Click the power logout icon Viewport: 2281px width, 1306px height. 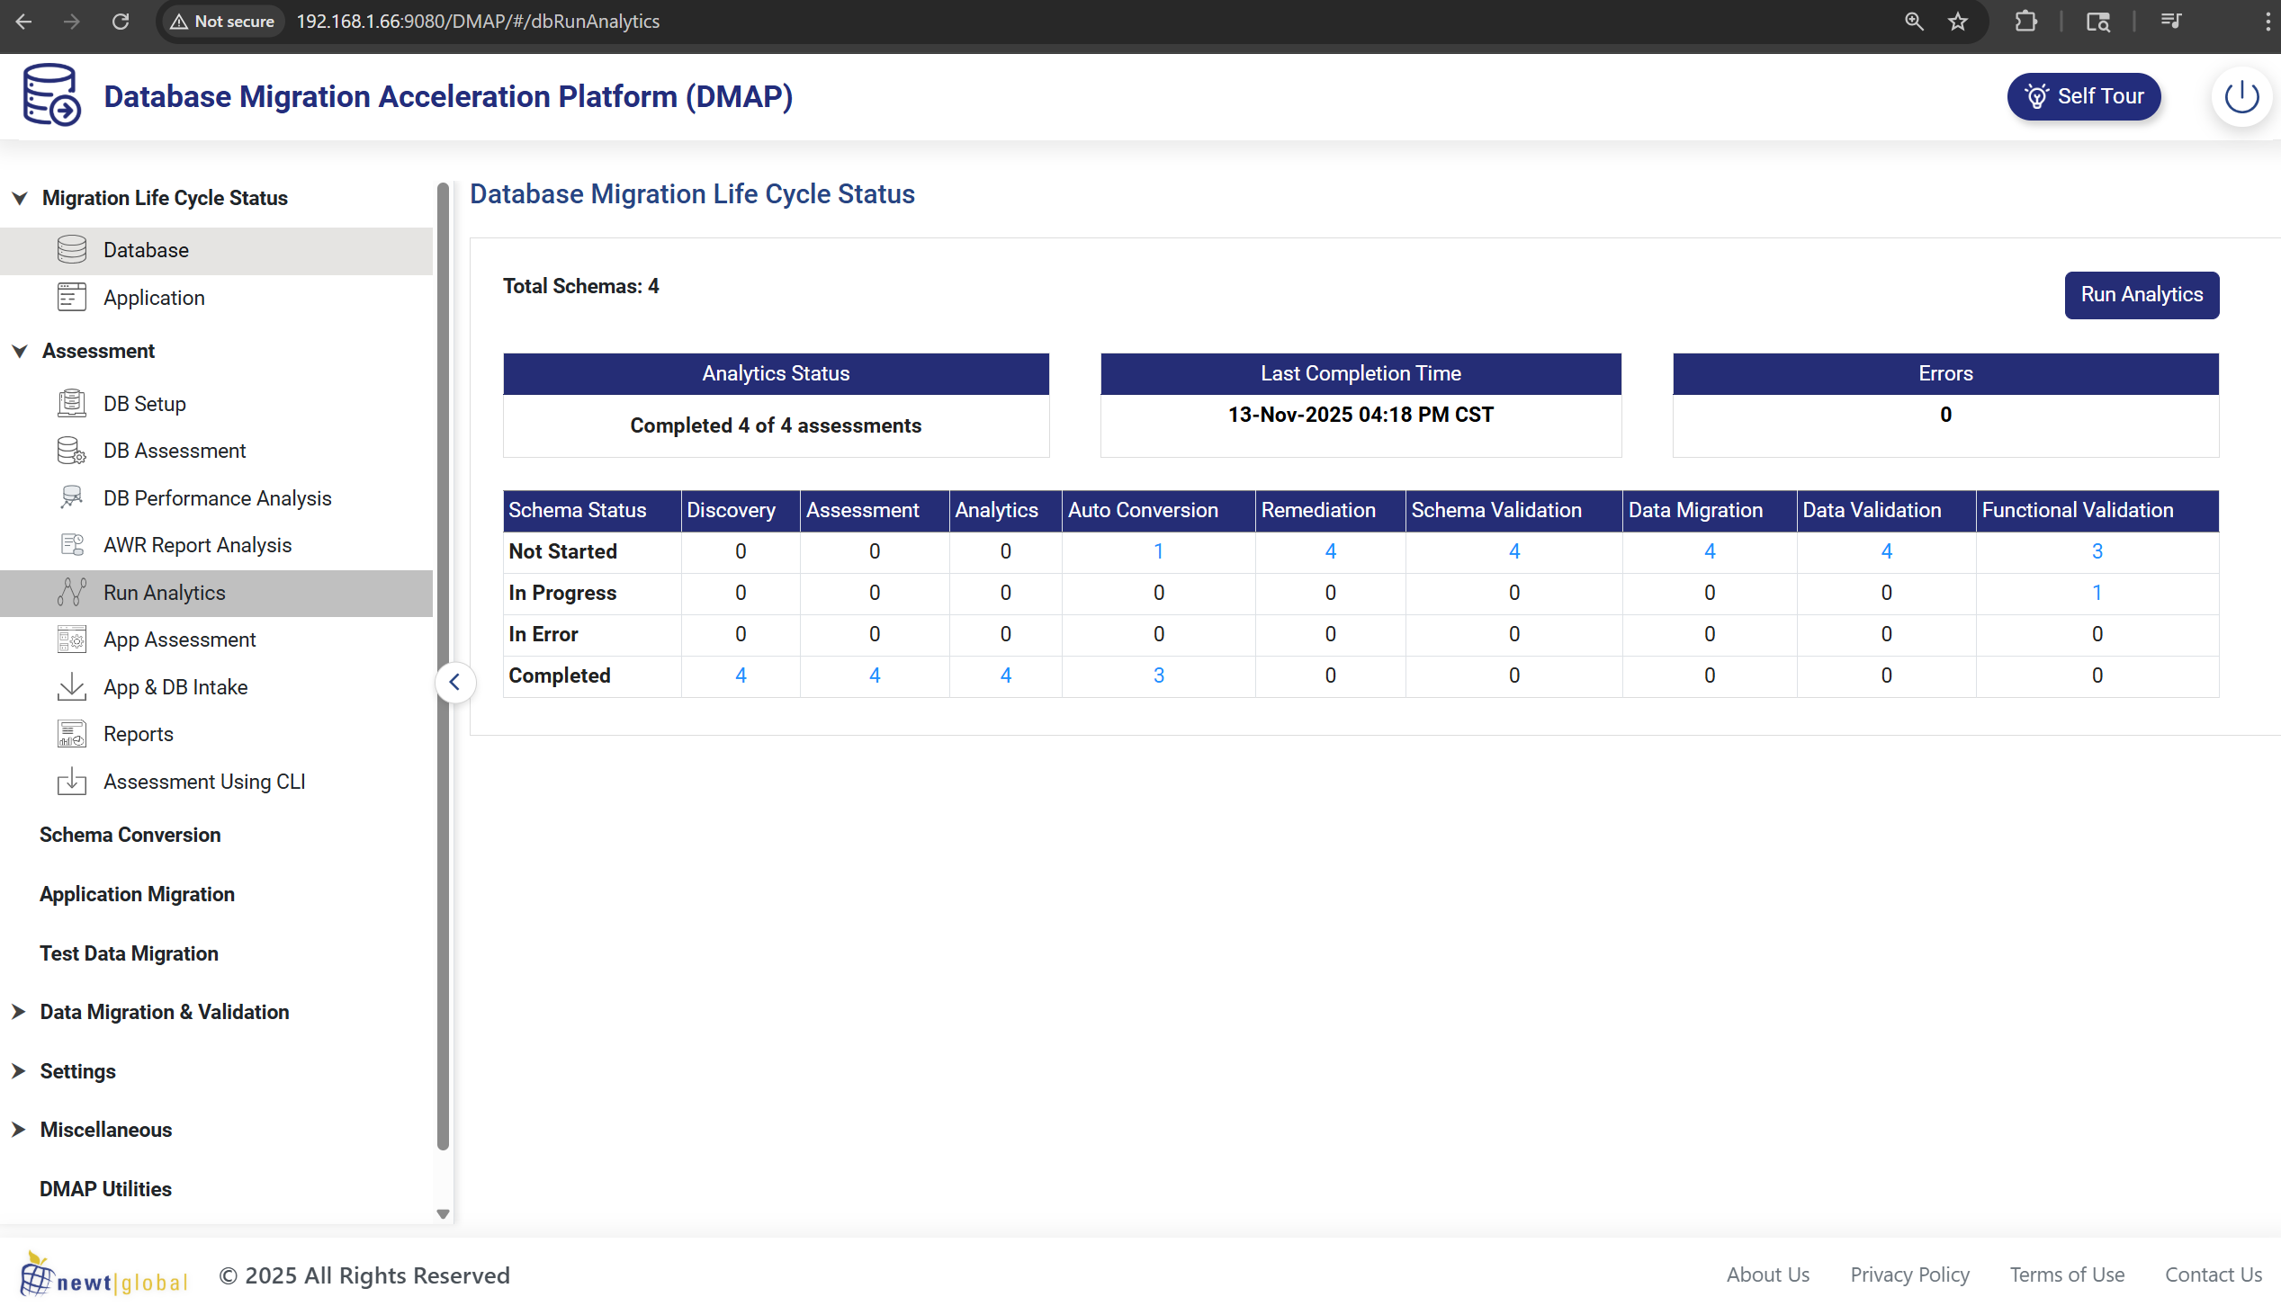[x=2241, y=96]
